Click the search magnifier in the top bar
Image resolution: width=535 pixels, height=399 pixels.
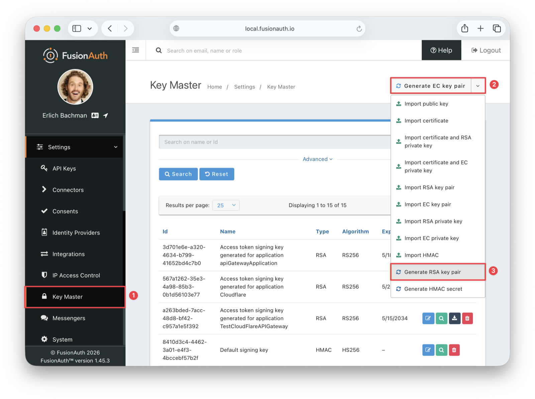click(158, 50)
